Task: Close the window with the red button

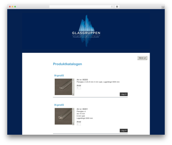Action: (10, 7)
